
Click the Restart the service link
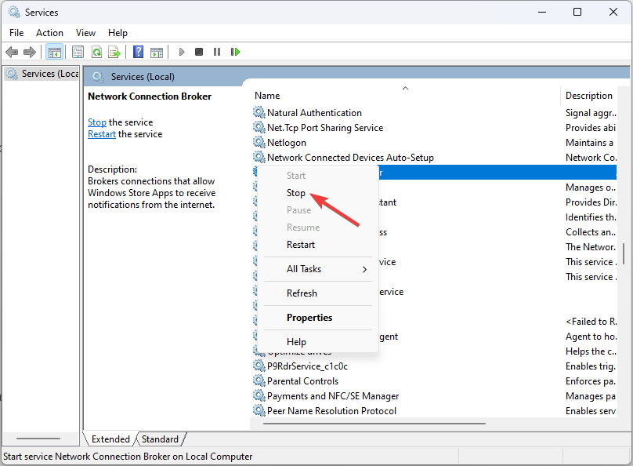102,134
